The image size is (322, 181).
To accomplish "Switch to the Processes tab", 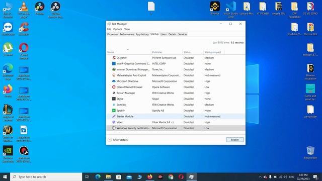I will coord(113,34).
